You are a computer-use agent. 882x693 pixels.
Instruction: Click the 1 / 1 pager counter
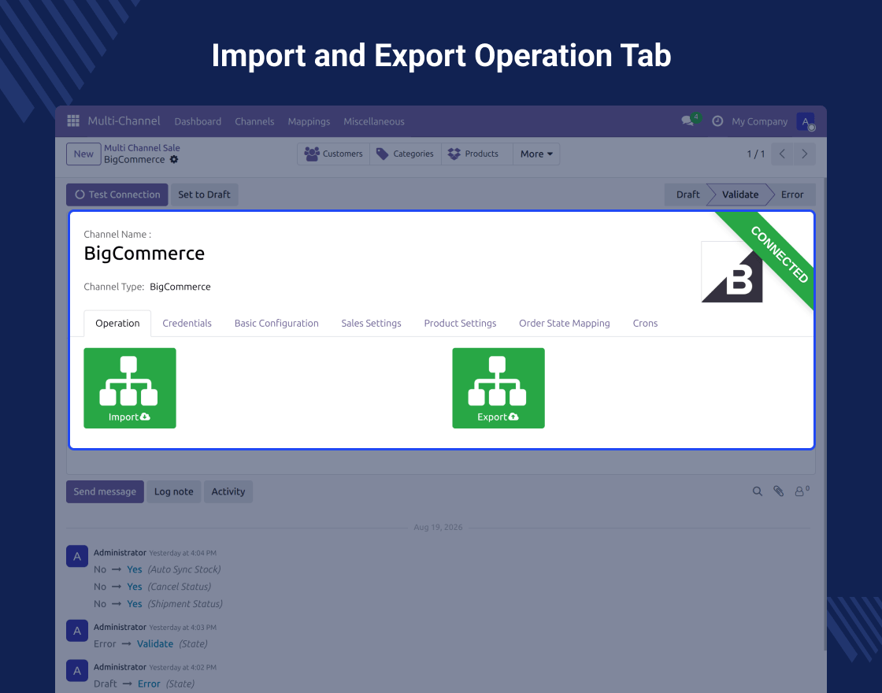(755, 154)
